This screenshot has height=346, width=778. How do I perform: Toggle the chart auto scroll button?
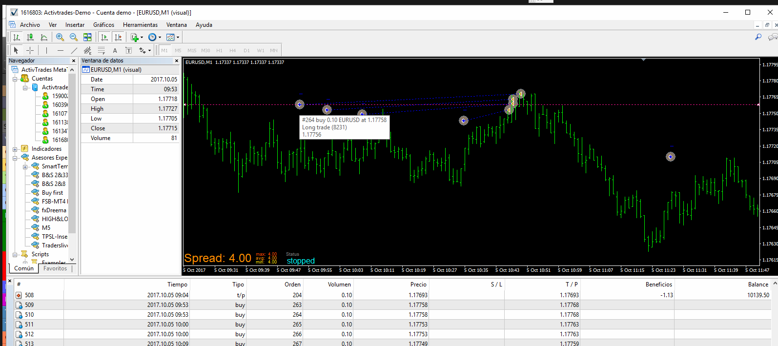104,37
